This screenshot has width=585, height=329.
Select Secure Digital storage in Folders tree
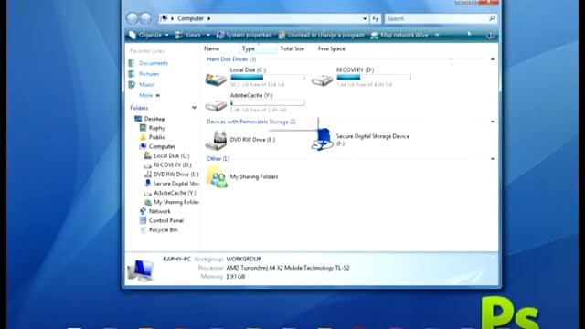click(x=176, y=184)
